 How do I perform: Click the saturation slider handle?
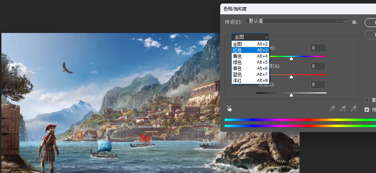pos(291,77)
